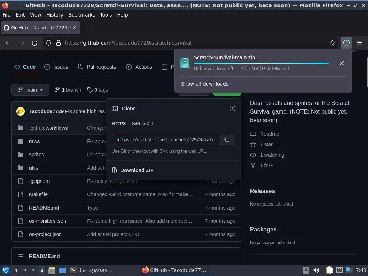The height and width of the screenshot is (276, 368).
Task: Click the Firefox back arrow button
Action: [9, 43]
